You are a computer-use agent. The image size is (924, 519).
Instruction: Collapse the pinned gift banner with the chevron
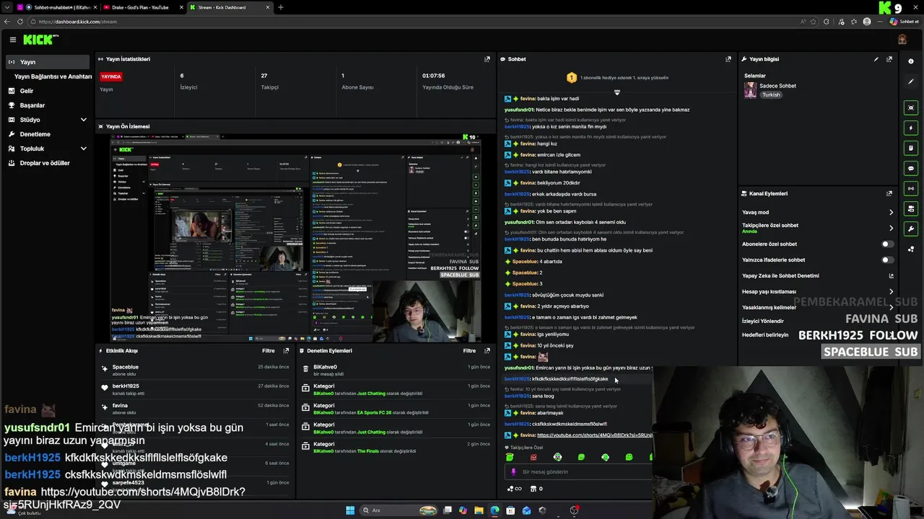[x=616, y=92]
